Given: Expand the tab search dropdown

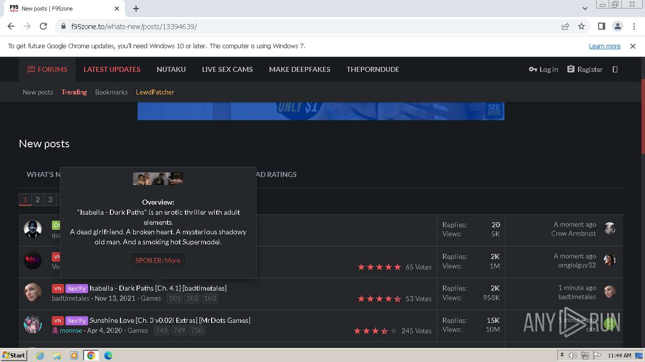Looking at the screenshot, I should (585, 9).
